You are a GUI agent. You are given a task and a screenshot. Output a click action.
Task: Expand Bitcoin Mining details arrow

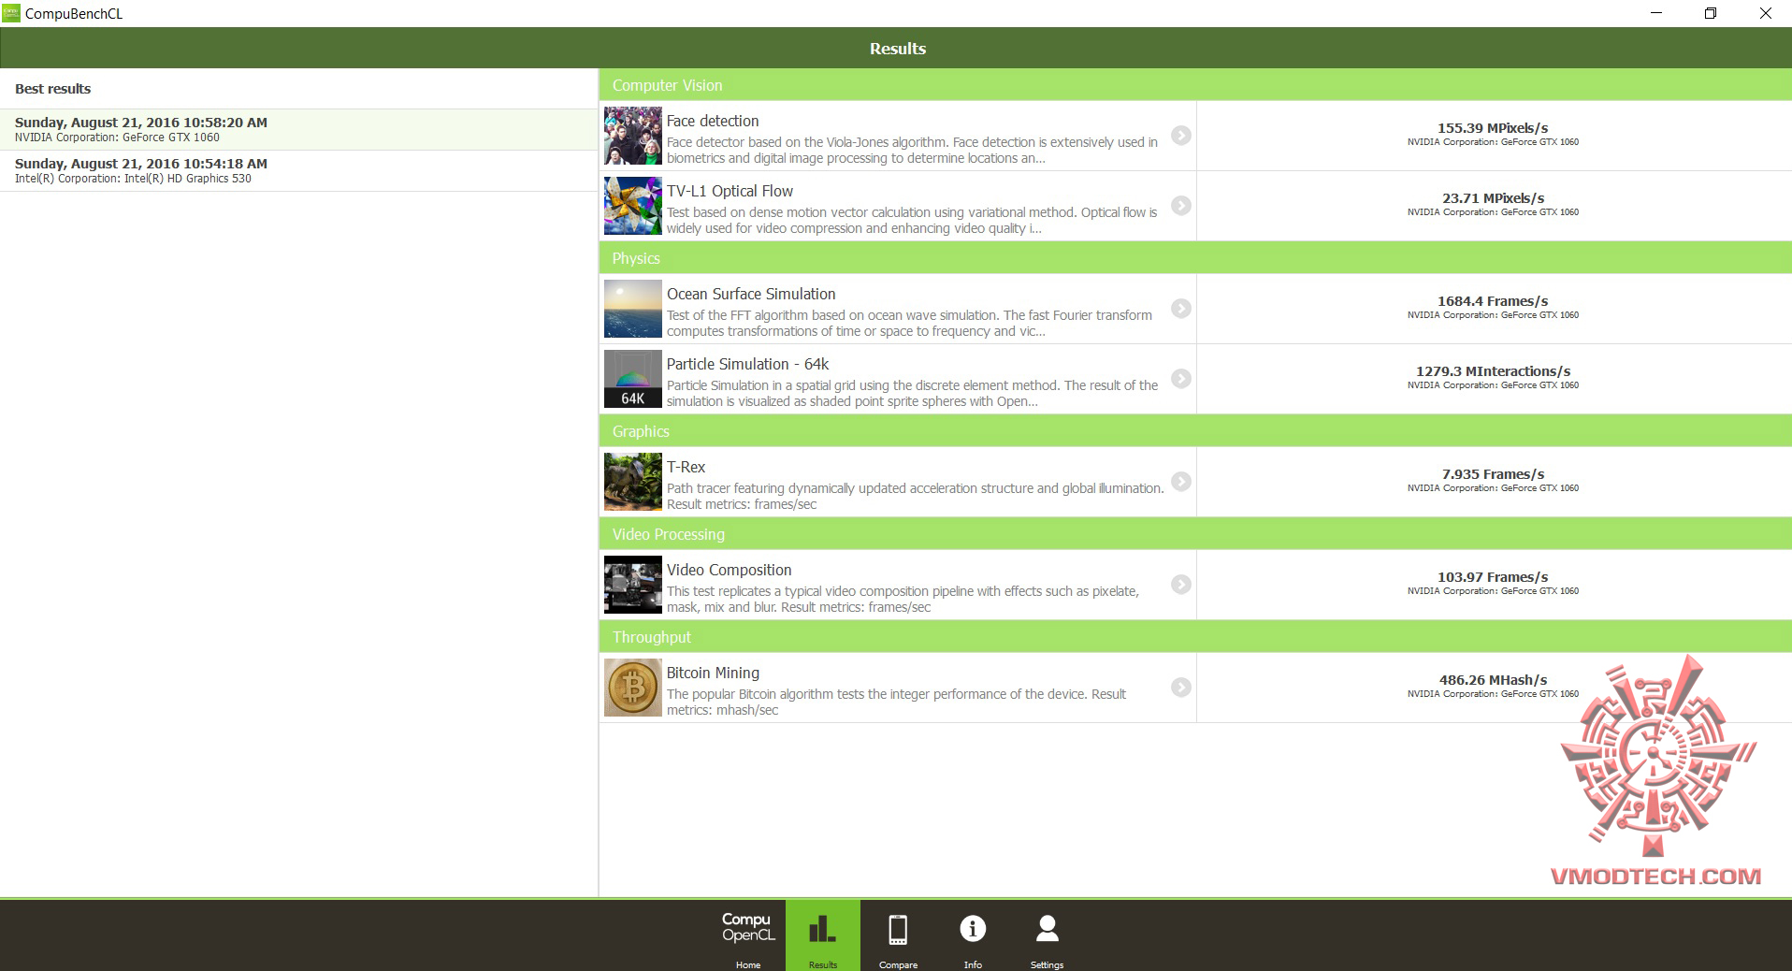[1181, 688]
